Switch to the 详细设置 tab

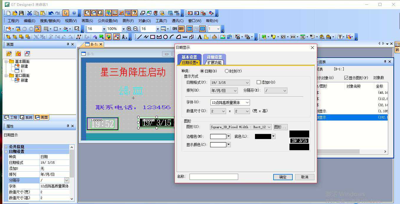(214, 57)
